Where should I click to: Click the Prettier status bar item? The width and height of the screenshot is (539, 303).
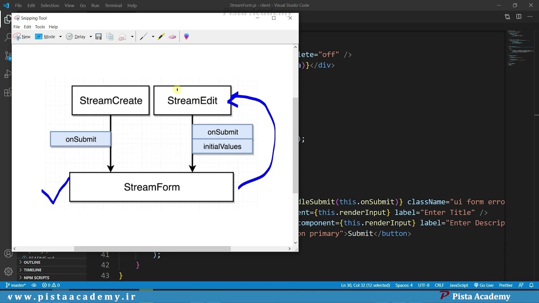coord(506,285)
